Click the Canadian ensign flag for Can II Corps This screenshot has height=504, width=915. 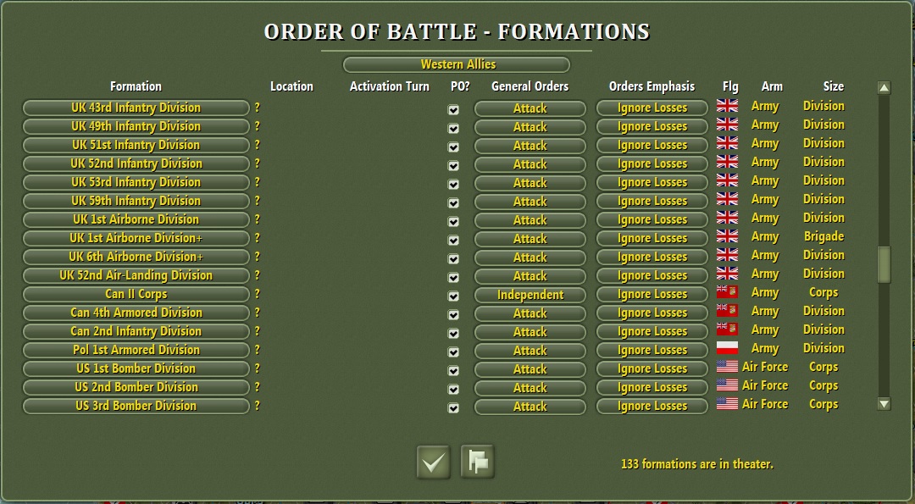[x=729, y=292]
